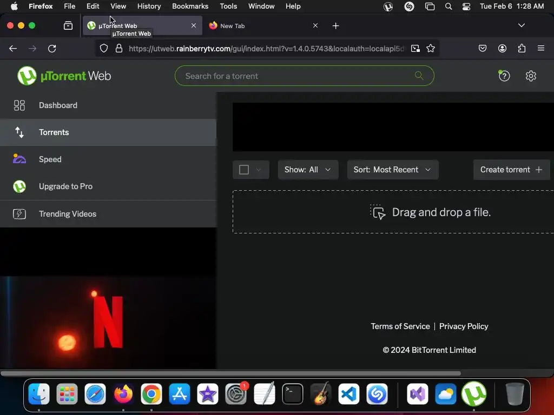
Task: Open Spotlight search in the menu bar
Action: coord(449,6)
